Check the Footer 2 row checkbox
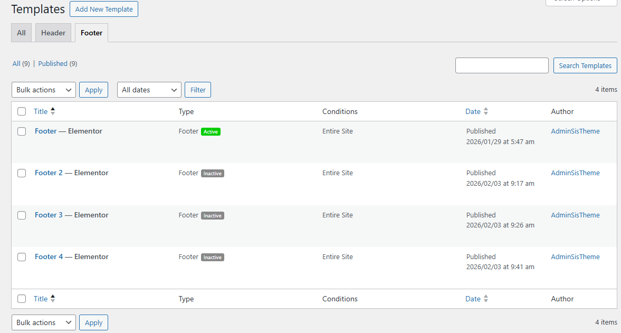 pos(21,173)
